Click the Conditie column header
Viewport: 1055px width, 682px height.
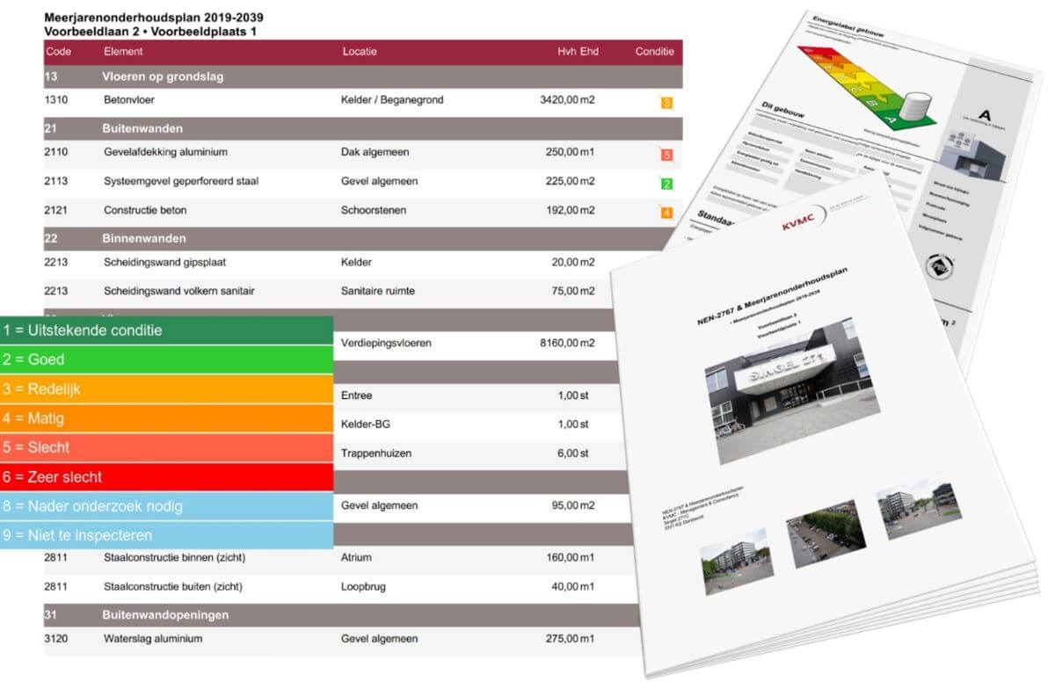pos(655,52)
